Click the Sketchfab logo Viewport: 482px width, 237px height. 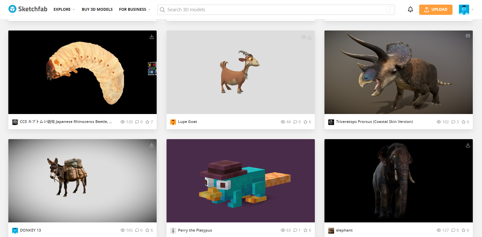(x=28, y=9)
